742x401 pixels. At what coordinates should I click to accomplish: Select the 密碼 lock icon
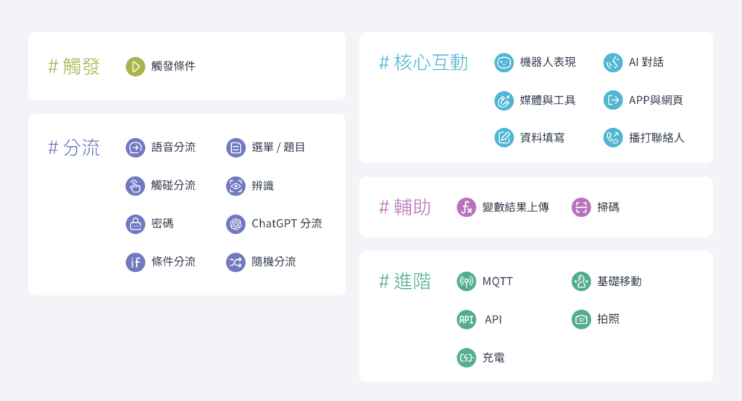[x=136, y=224]
